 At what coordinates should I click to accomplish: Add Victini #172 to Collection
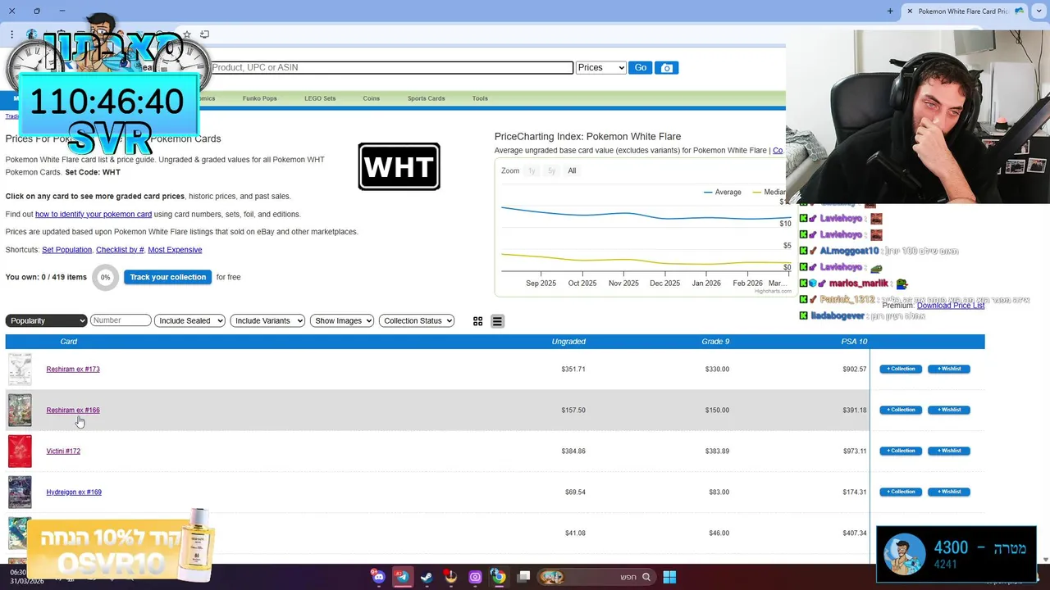(901, 451)
